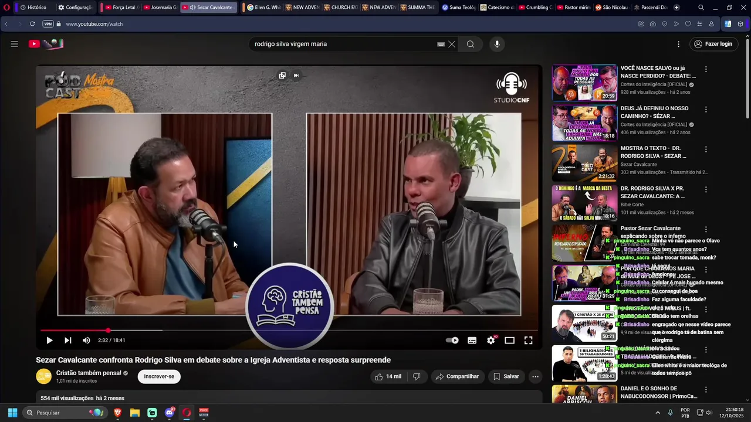Open options menu for DEUS JÁ DEFINIU video

(706, 110)
